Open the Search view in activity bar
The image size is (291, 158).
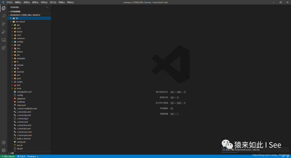pyautogui.click(x=4, y=16)
